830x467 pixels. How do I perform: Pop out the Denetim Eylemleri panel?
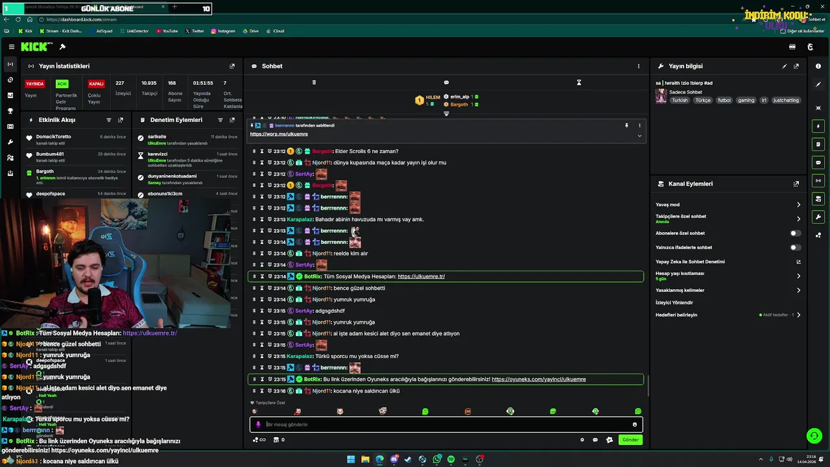[x=232, y=120]
